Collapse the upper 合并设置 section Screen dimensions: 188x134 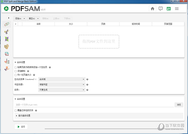tap(15, 62)
